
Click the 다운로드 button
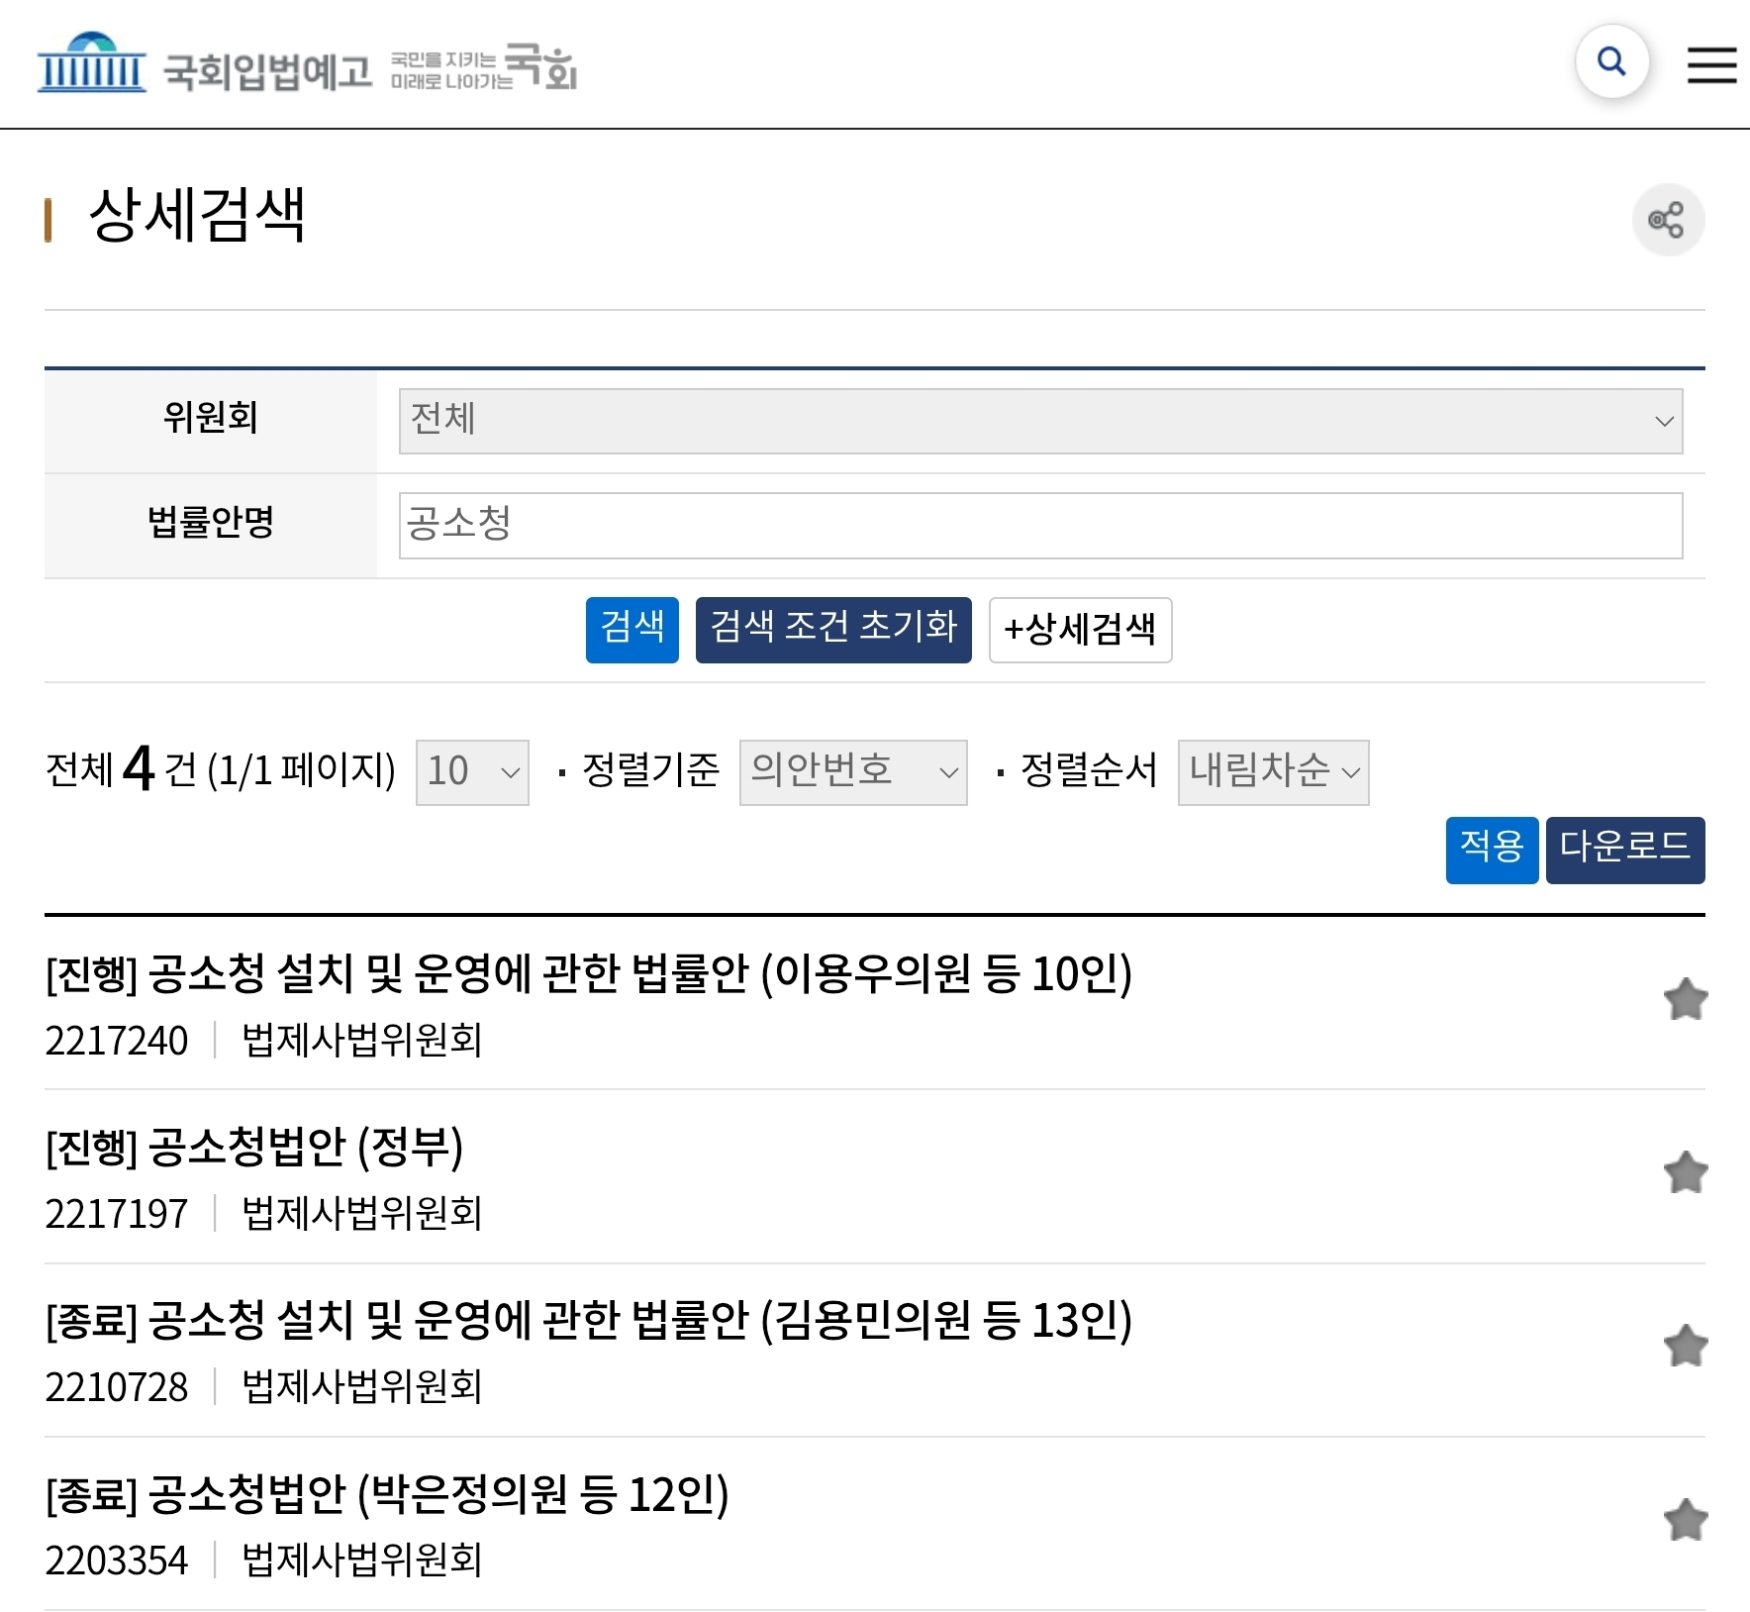tap(1625, 850)
